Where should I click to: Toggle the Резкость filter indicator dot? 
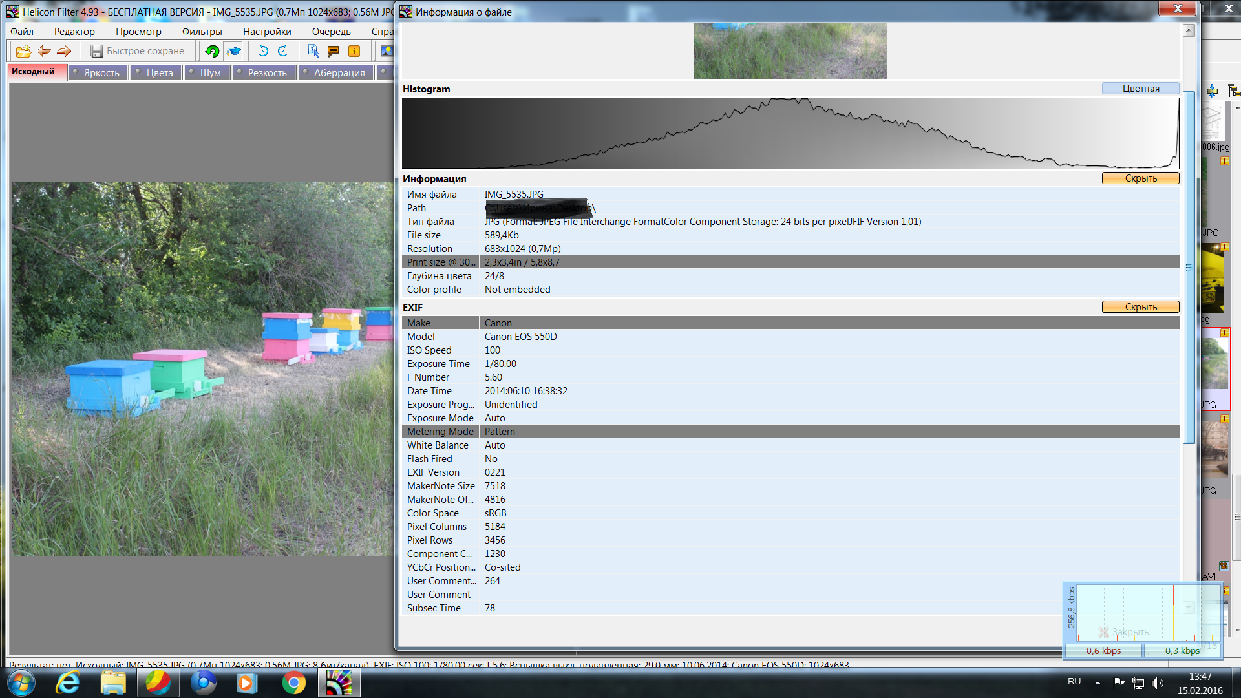point(240,72)
